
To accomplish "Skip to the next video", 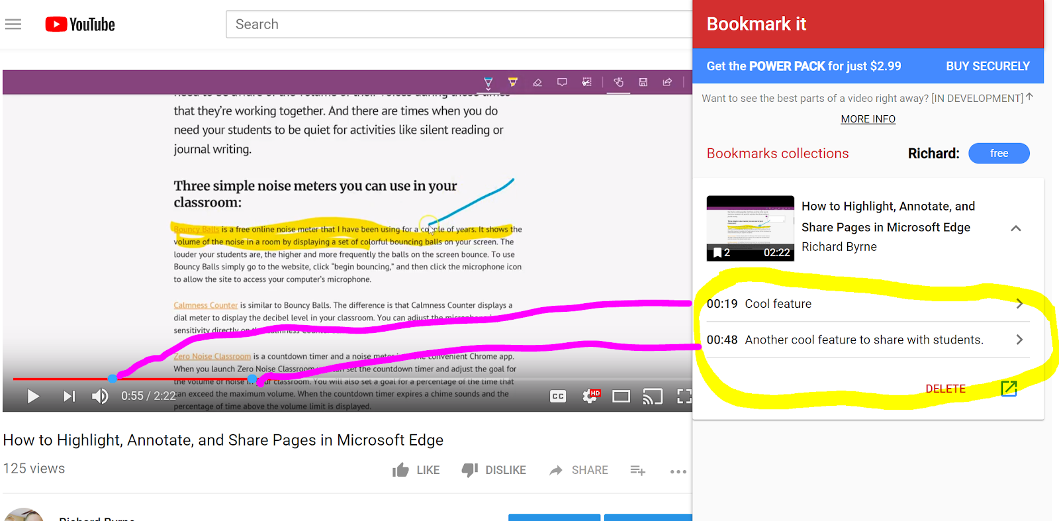I will (69, 396).
